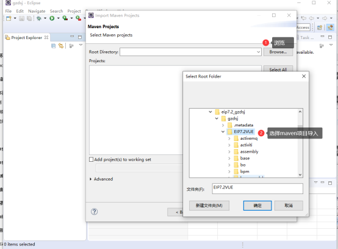Click the Save All toolbar icon
338x249 pixels.
[29, 18]
